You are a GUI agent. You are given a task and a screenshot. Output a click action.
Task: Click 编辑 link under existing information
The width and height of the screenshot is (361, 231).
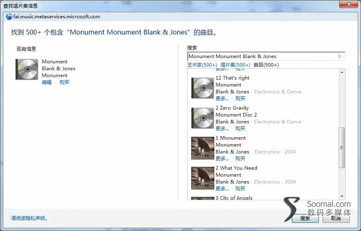tap(46, 82)
